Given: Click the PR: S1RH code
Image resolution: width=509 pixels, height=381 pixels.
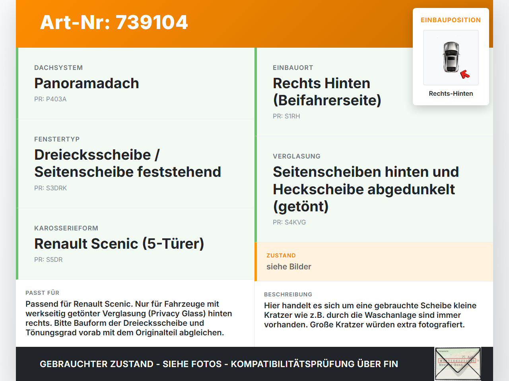Looking at the screenshot, I should 286,116.
